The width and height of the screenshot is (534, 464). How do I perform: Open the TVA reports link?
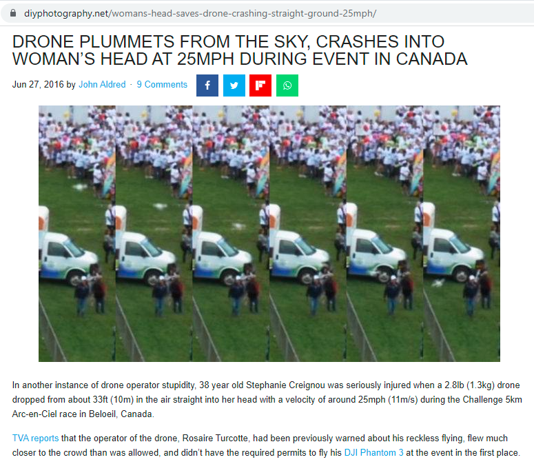click(35, 438)
